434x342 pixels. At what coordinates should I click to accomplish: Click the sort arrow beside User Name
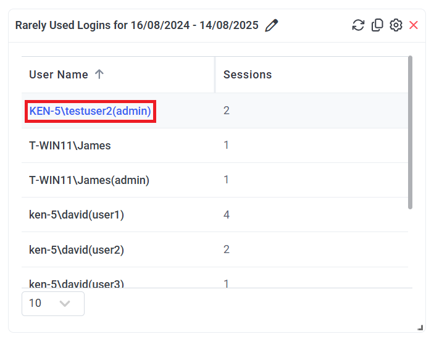(x=99, y=75)
